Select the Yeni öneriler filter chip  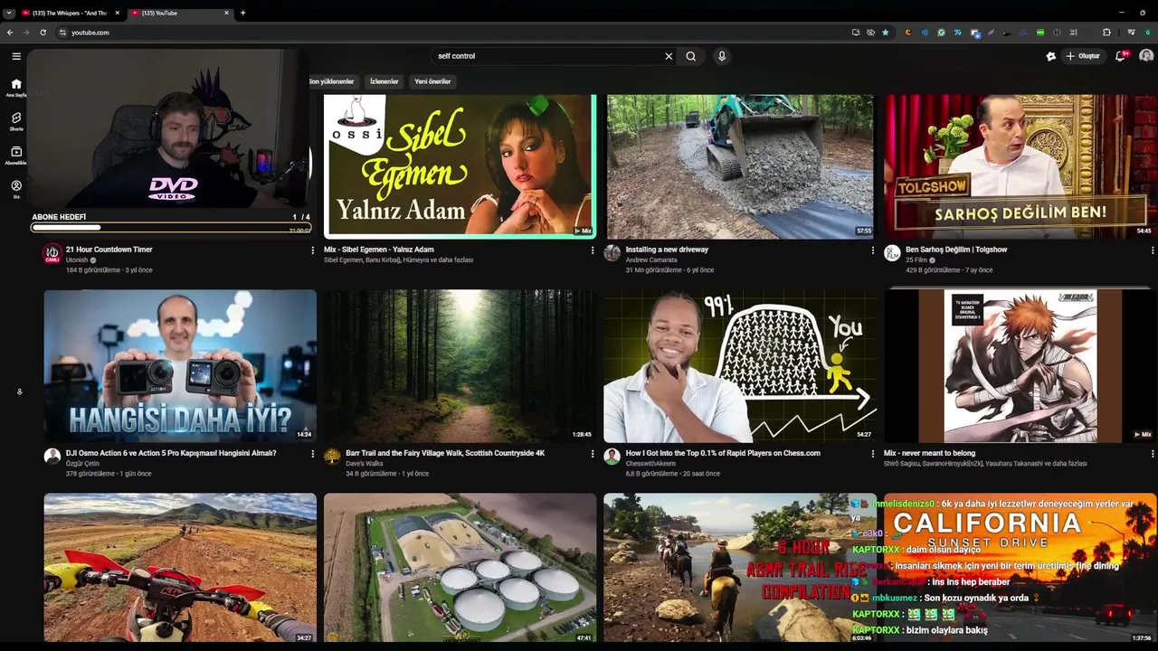pos(432,81)
